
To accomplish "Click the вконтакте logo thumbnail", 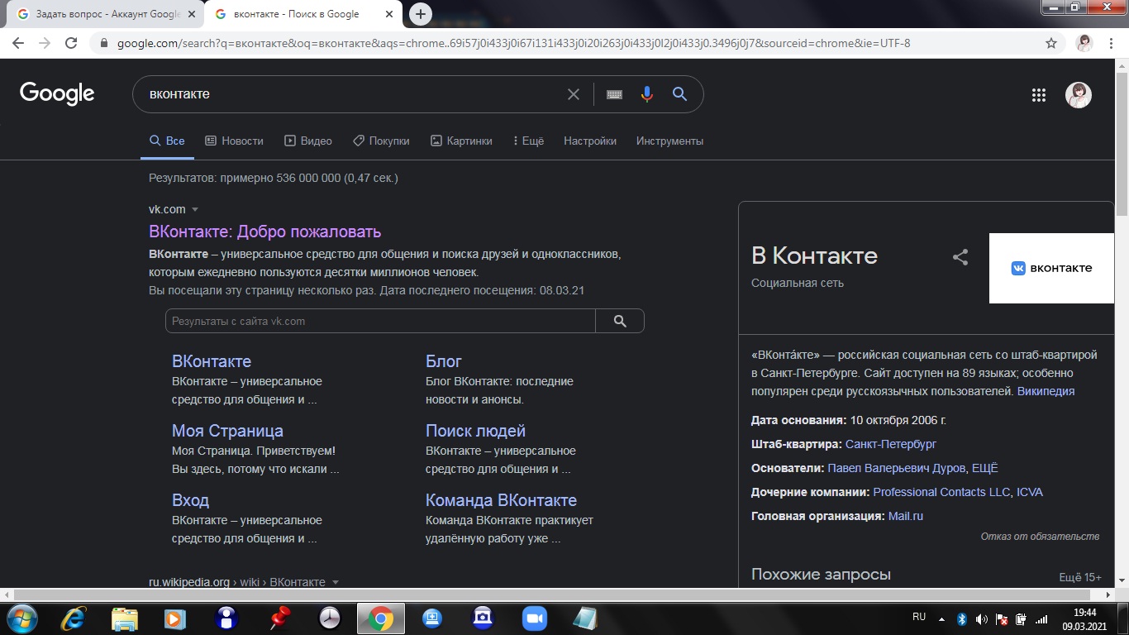I will (1051, 268).
